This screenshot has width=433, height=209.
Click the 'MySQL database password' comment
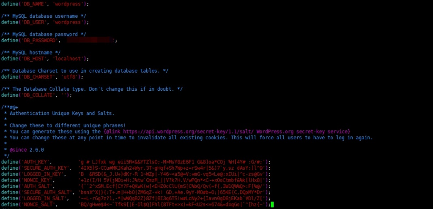(x=44, y=35)
